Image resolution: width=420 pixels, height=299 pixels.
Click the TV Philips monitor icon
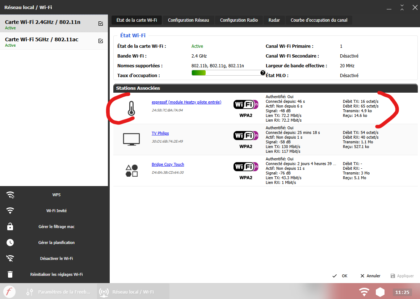(x=131, y=139)
